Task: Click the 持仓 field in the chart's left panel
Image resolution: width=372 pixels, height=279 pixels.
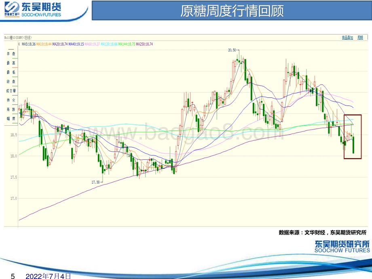Action: pos(11,100)
